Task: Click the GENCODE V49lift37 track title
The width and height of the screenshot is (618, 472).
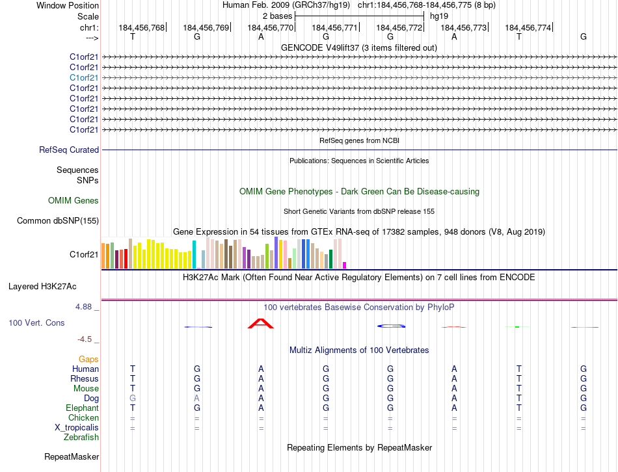Action: point(358,47)
